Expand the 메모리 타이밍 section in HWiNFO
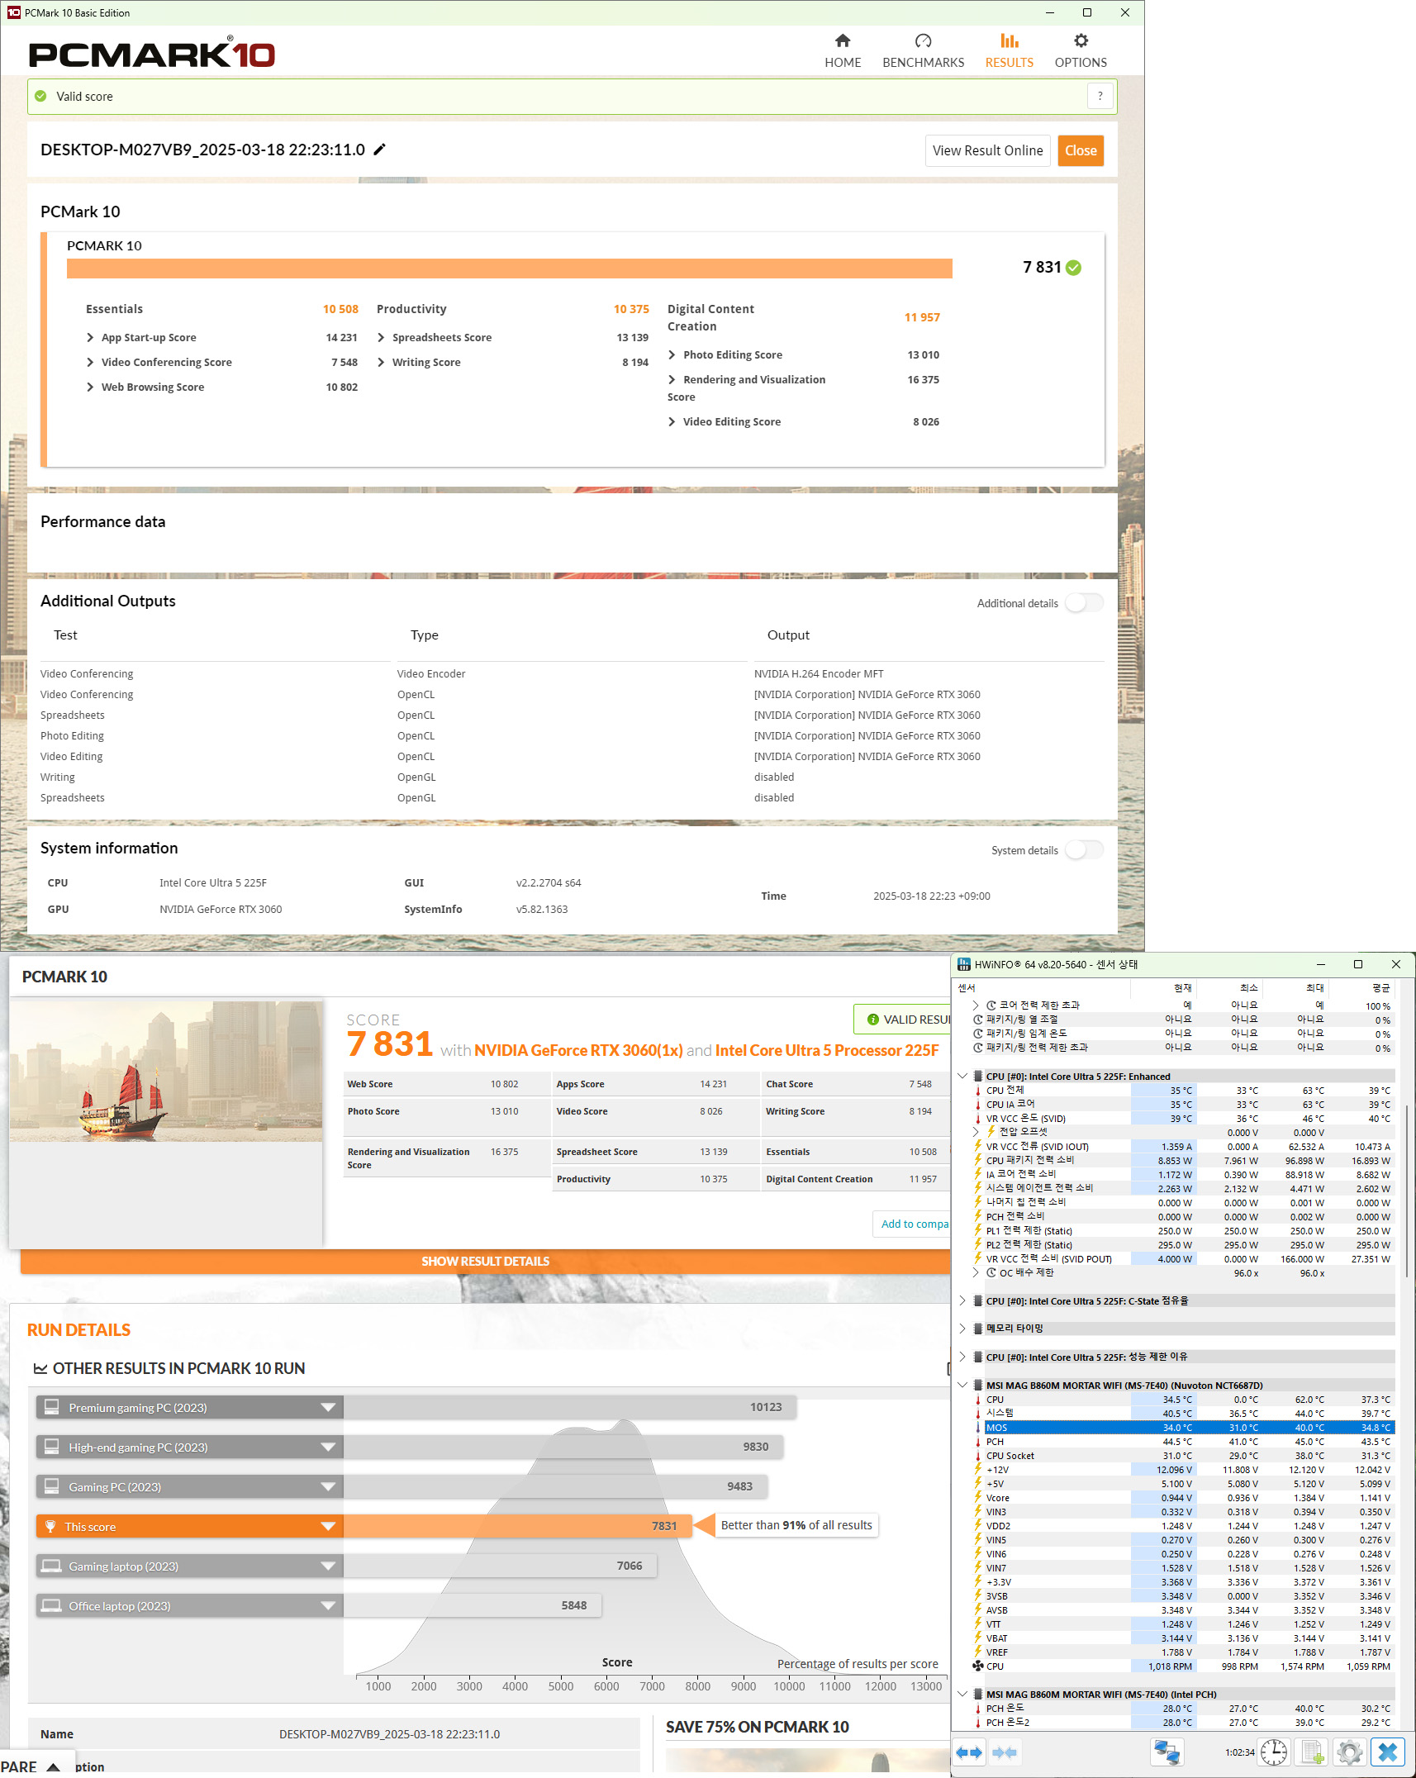This screenshot has width=1416, height=1778. pos(962,1329)
